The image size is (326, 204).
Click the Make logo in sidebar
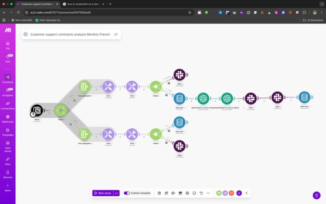click(x=8, y=30)
